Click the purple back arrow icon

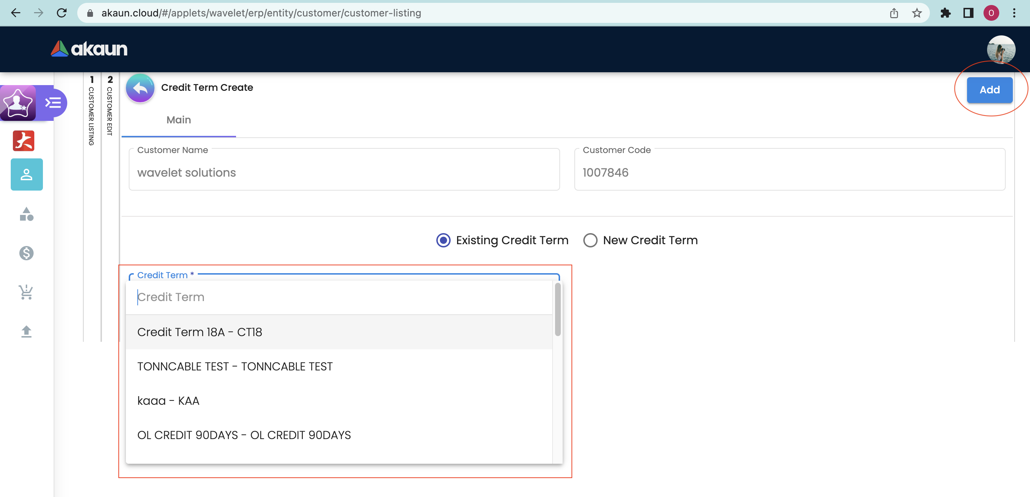[140, 88]
